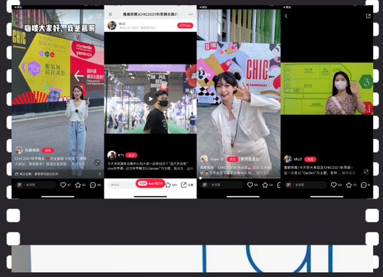Open MU2 avatar beside its 关注 button
This screenshot has height=277, width=383.
[288, 159]
